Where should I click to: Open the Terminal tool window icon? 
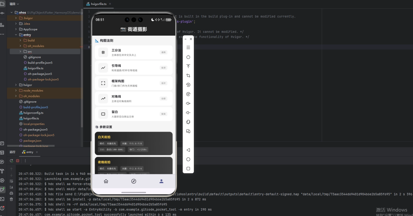tap(2, 199)
